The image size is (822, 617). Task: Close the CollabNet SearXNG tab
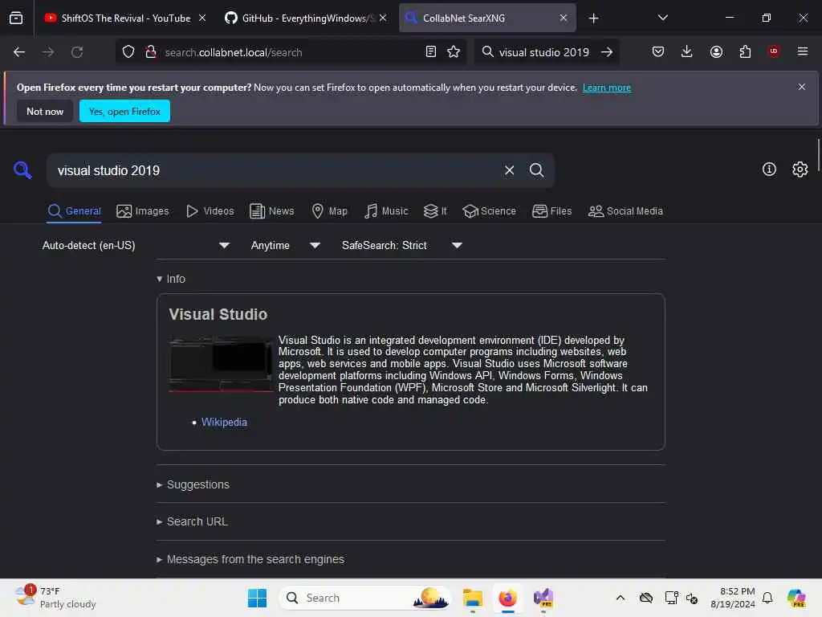pyautogui.click(x=563, y=18)
